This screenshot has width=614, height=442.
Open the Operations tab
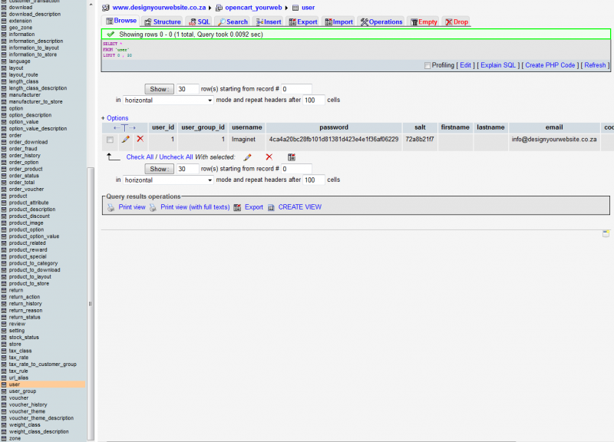pyautogui.click(x=381, y=22)
